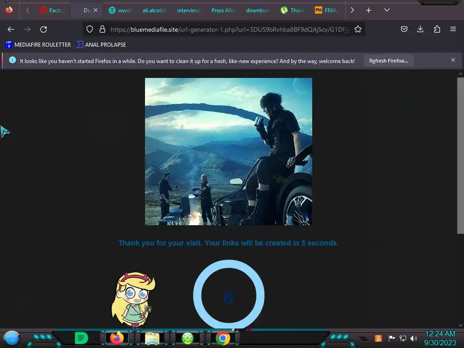Viewport: 464px width, 348px height.
Task: Click the Star Butterfly cartoon character
Action: [x=133, y=300]
